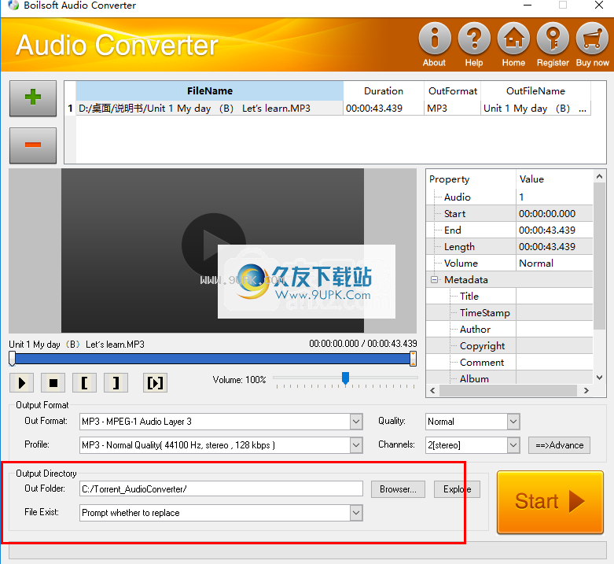Image resolution: width=614 pixels, height=564 pixels.
Task: Click the Property column header
Action: coord(471,179)
